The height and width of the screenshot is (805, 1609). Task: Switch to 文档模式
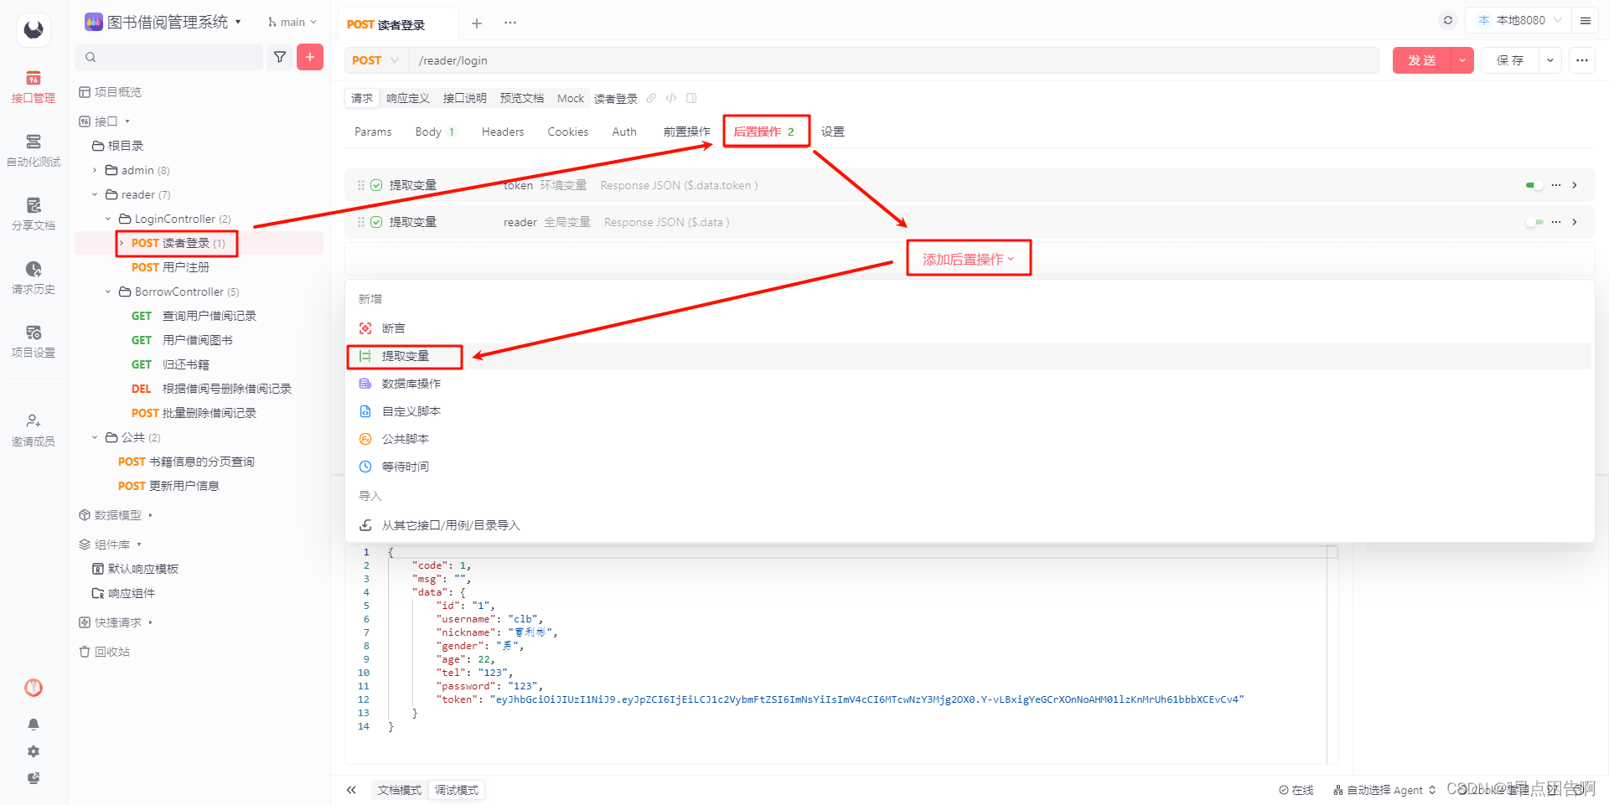(400, 790)
